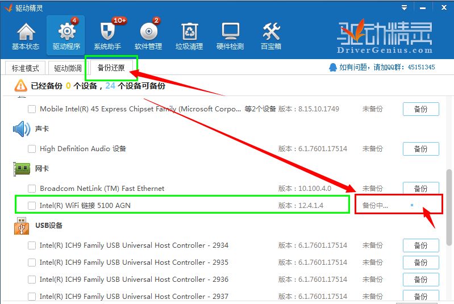Image resolution: width=454 pixels, height=304 pixels.
Task: Click 备份 for Broadcom NetLink Ethernet
Action: 420,188
